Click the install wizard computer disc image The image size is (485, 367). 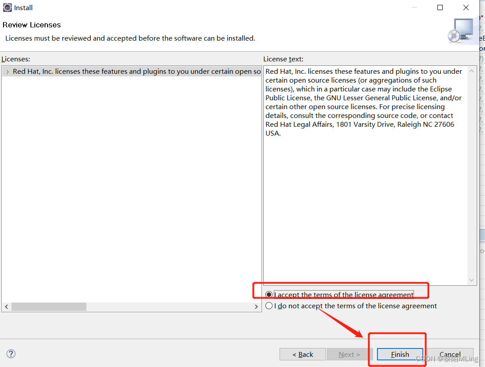pyautogui.click(x=461, y=30)
